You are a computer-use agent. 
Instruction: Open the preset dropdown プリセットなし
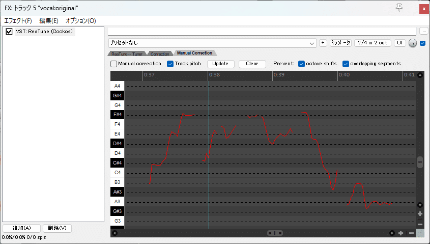coord(212,43)
